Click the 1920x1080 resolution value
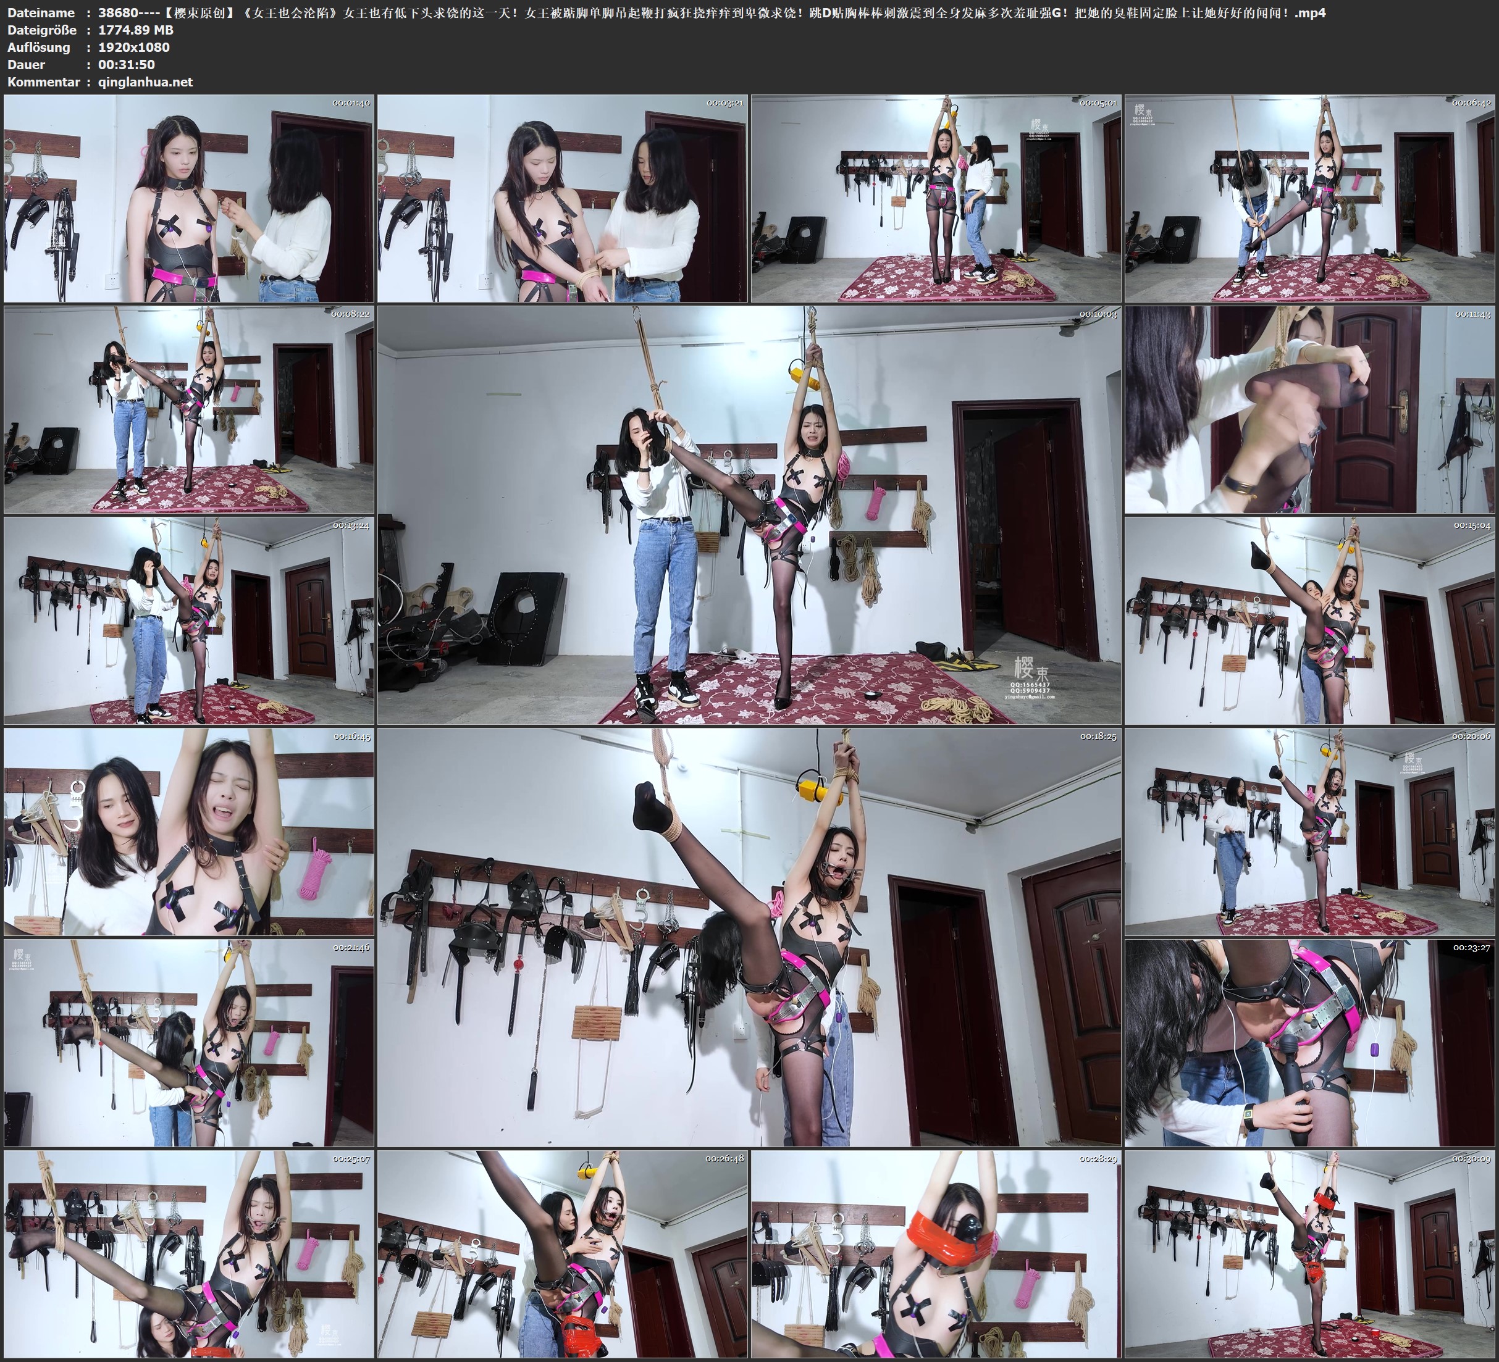This screenshot has height=1362, width=1499. click(134, 48)
